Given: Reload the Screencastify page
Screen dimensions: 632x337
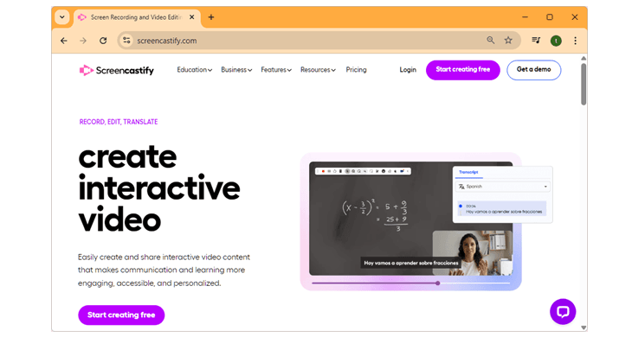Looking at the screenshot, I should coord(103,41).
